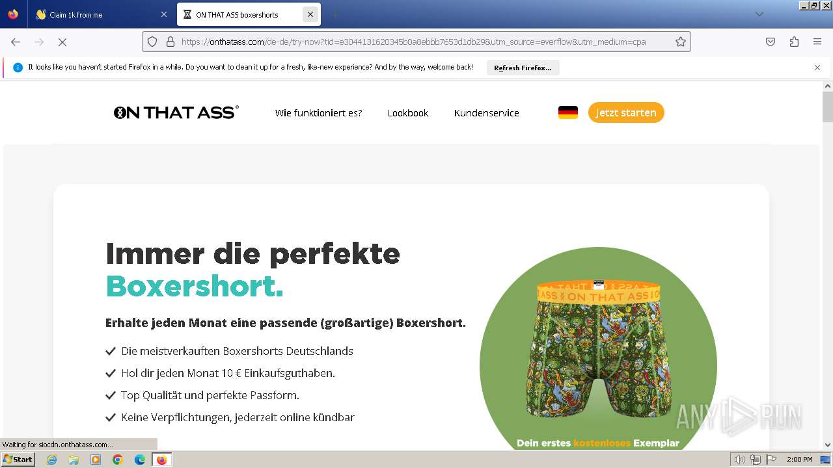Click 'Dein erstes kostenloses Exemplar' caption
This screenshot has width=833, height=468.
point(598,443)
